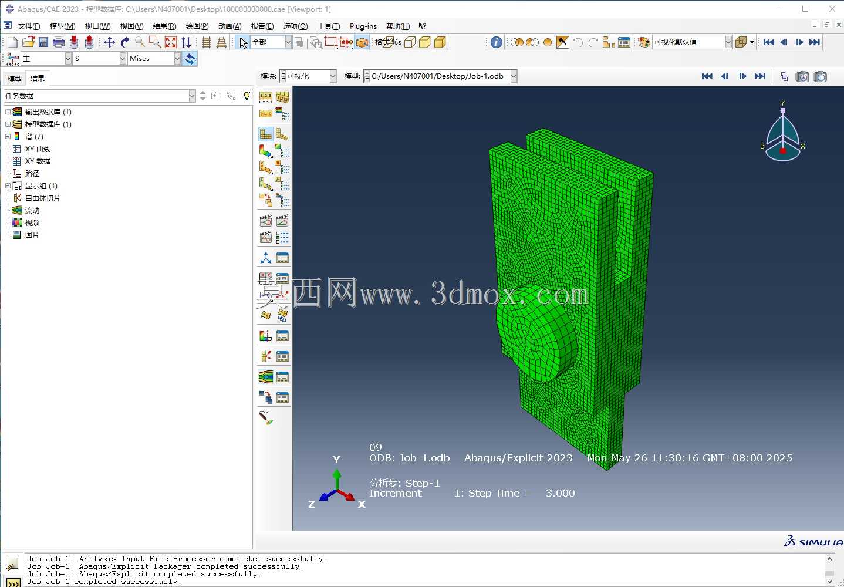Select the 图片 tree item
Image resolution: width=844 pixels, height=587 pixels.
(32, 235)
